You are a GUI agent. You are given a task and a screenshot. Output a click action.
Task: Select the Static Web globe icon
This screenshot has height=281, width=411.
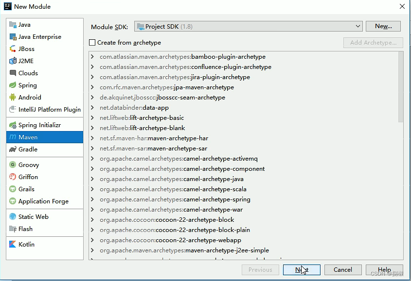tap(13, 216)
